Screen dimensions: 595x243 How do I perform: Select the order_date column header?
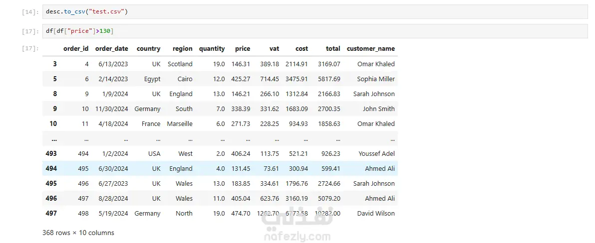point(112,48)
